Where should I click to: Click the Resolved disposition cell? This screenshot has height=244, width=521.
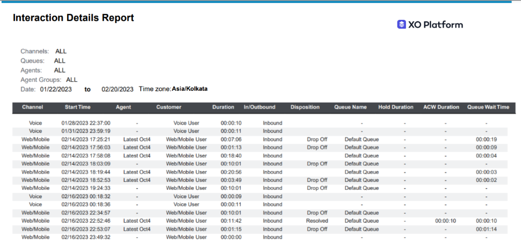tap(317, 221)
